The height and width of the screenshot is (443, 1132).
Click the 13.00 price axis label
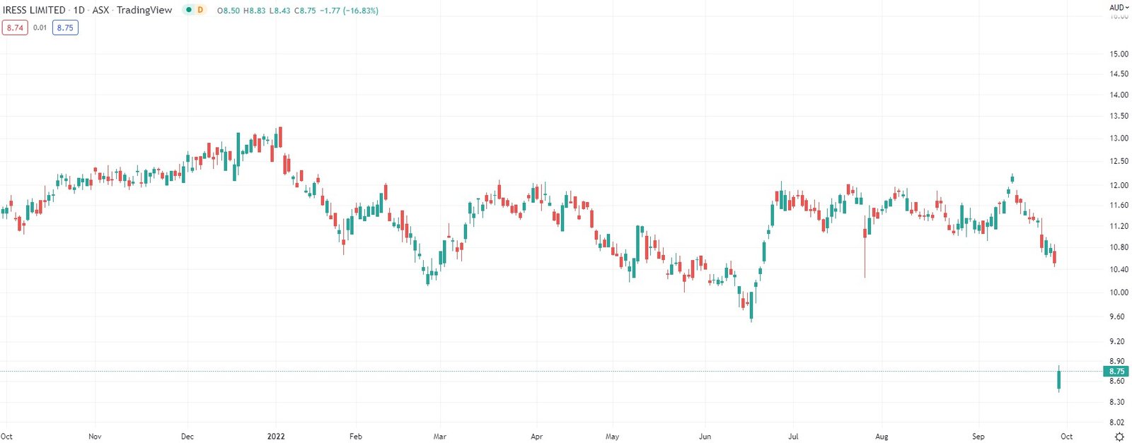[x=1119, y=138]
